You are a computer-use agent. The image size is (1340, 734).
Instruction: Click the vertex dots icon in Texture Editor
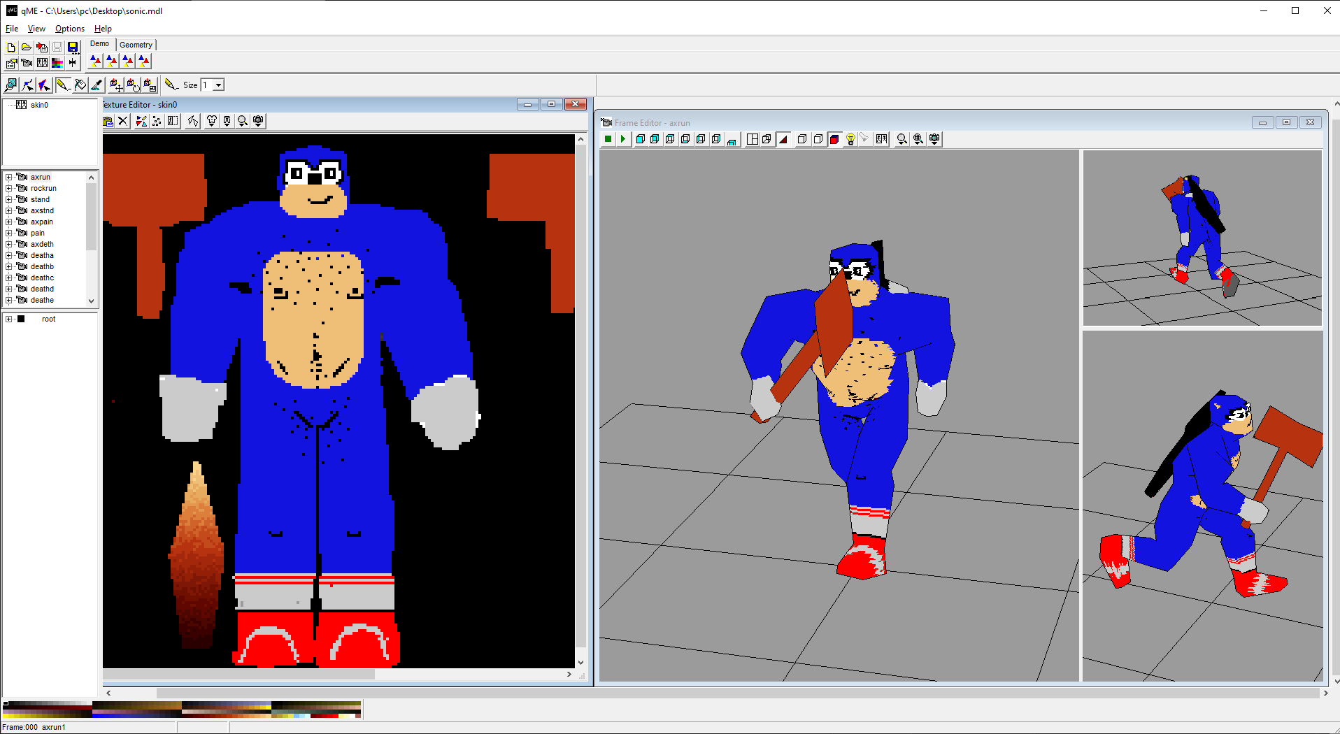tap(157, 121)
